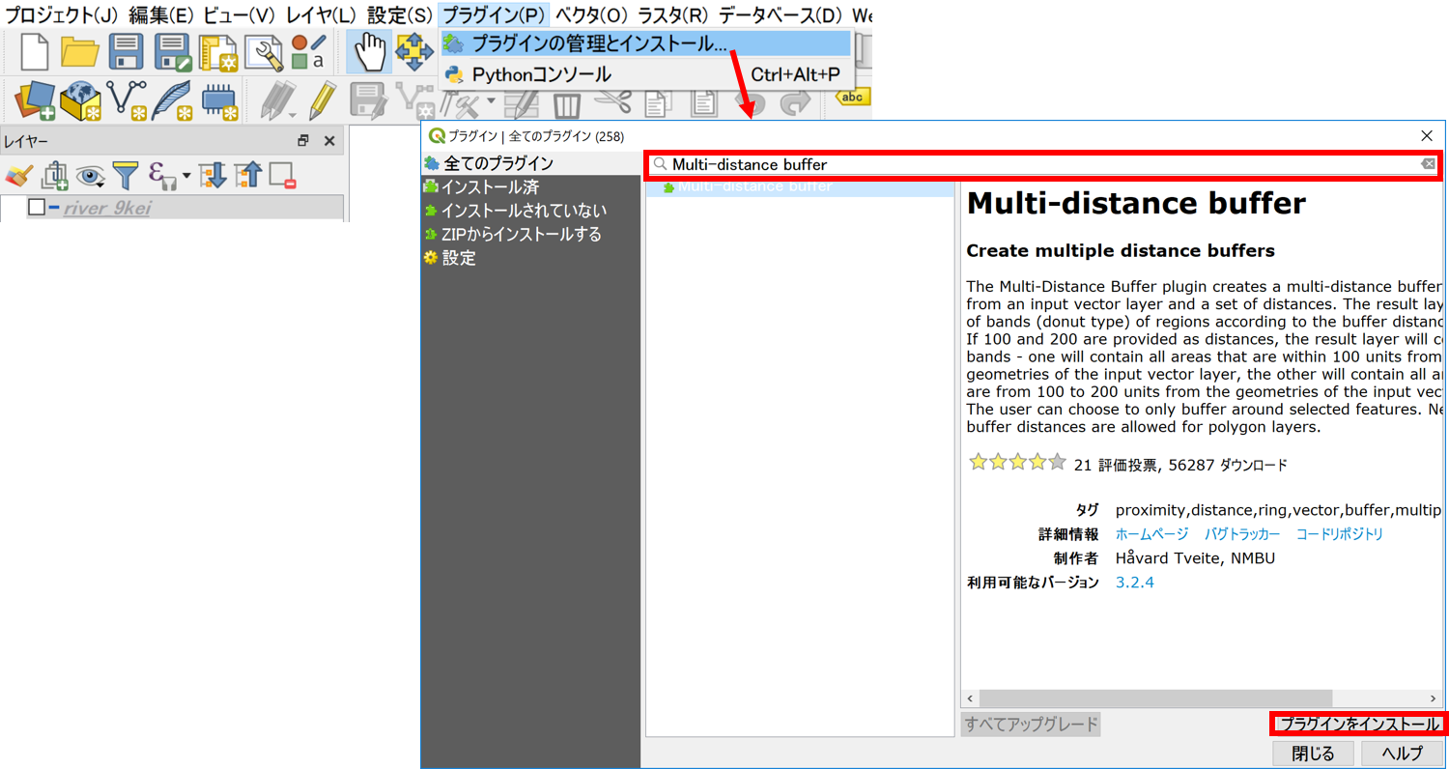Open the Data Source Manager icon
The image size is (1449, 769).
click(35, 100)
